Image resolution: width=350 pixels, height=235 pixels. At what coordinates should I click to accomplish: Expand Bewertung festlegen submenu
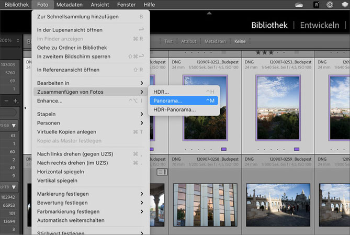pyautogui.click(x=91, y=203)
